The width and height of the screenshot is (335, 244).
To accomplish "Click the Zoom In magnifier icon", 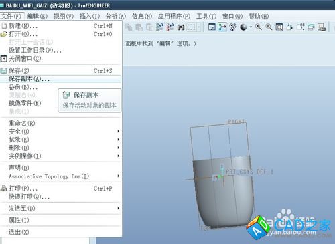I will click(259, 27).
